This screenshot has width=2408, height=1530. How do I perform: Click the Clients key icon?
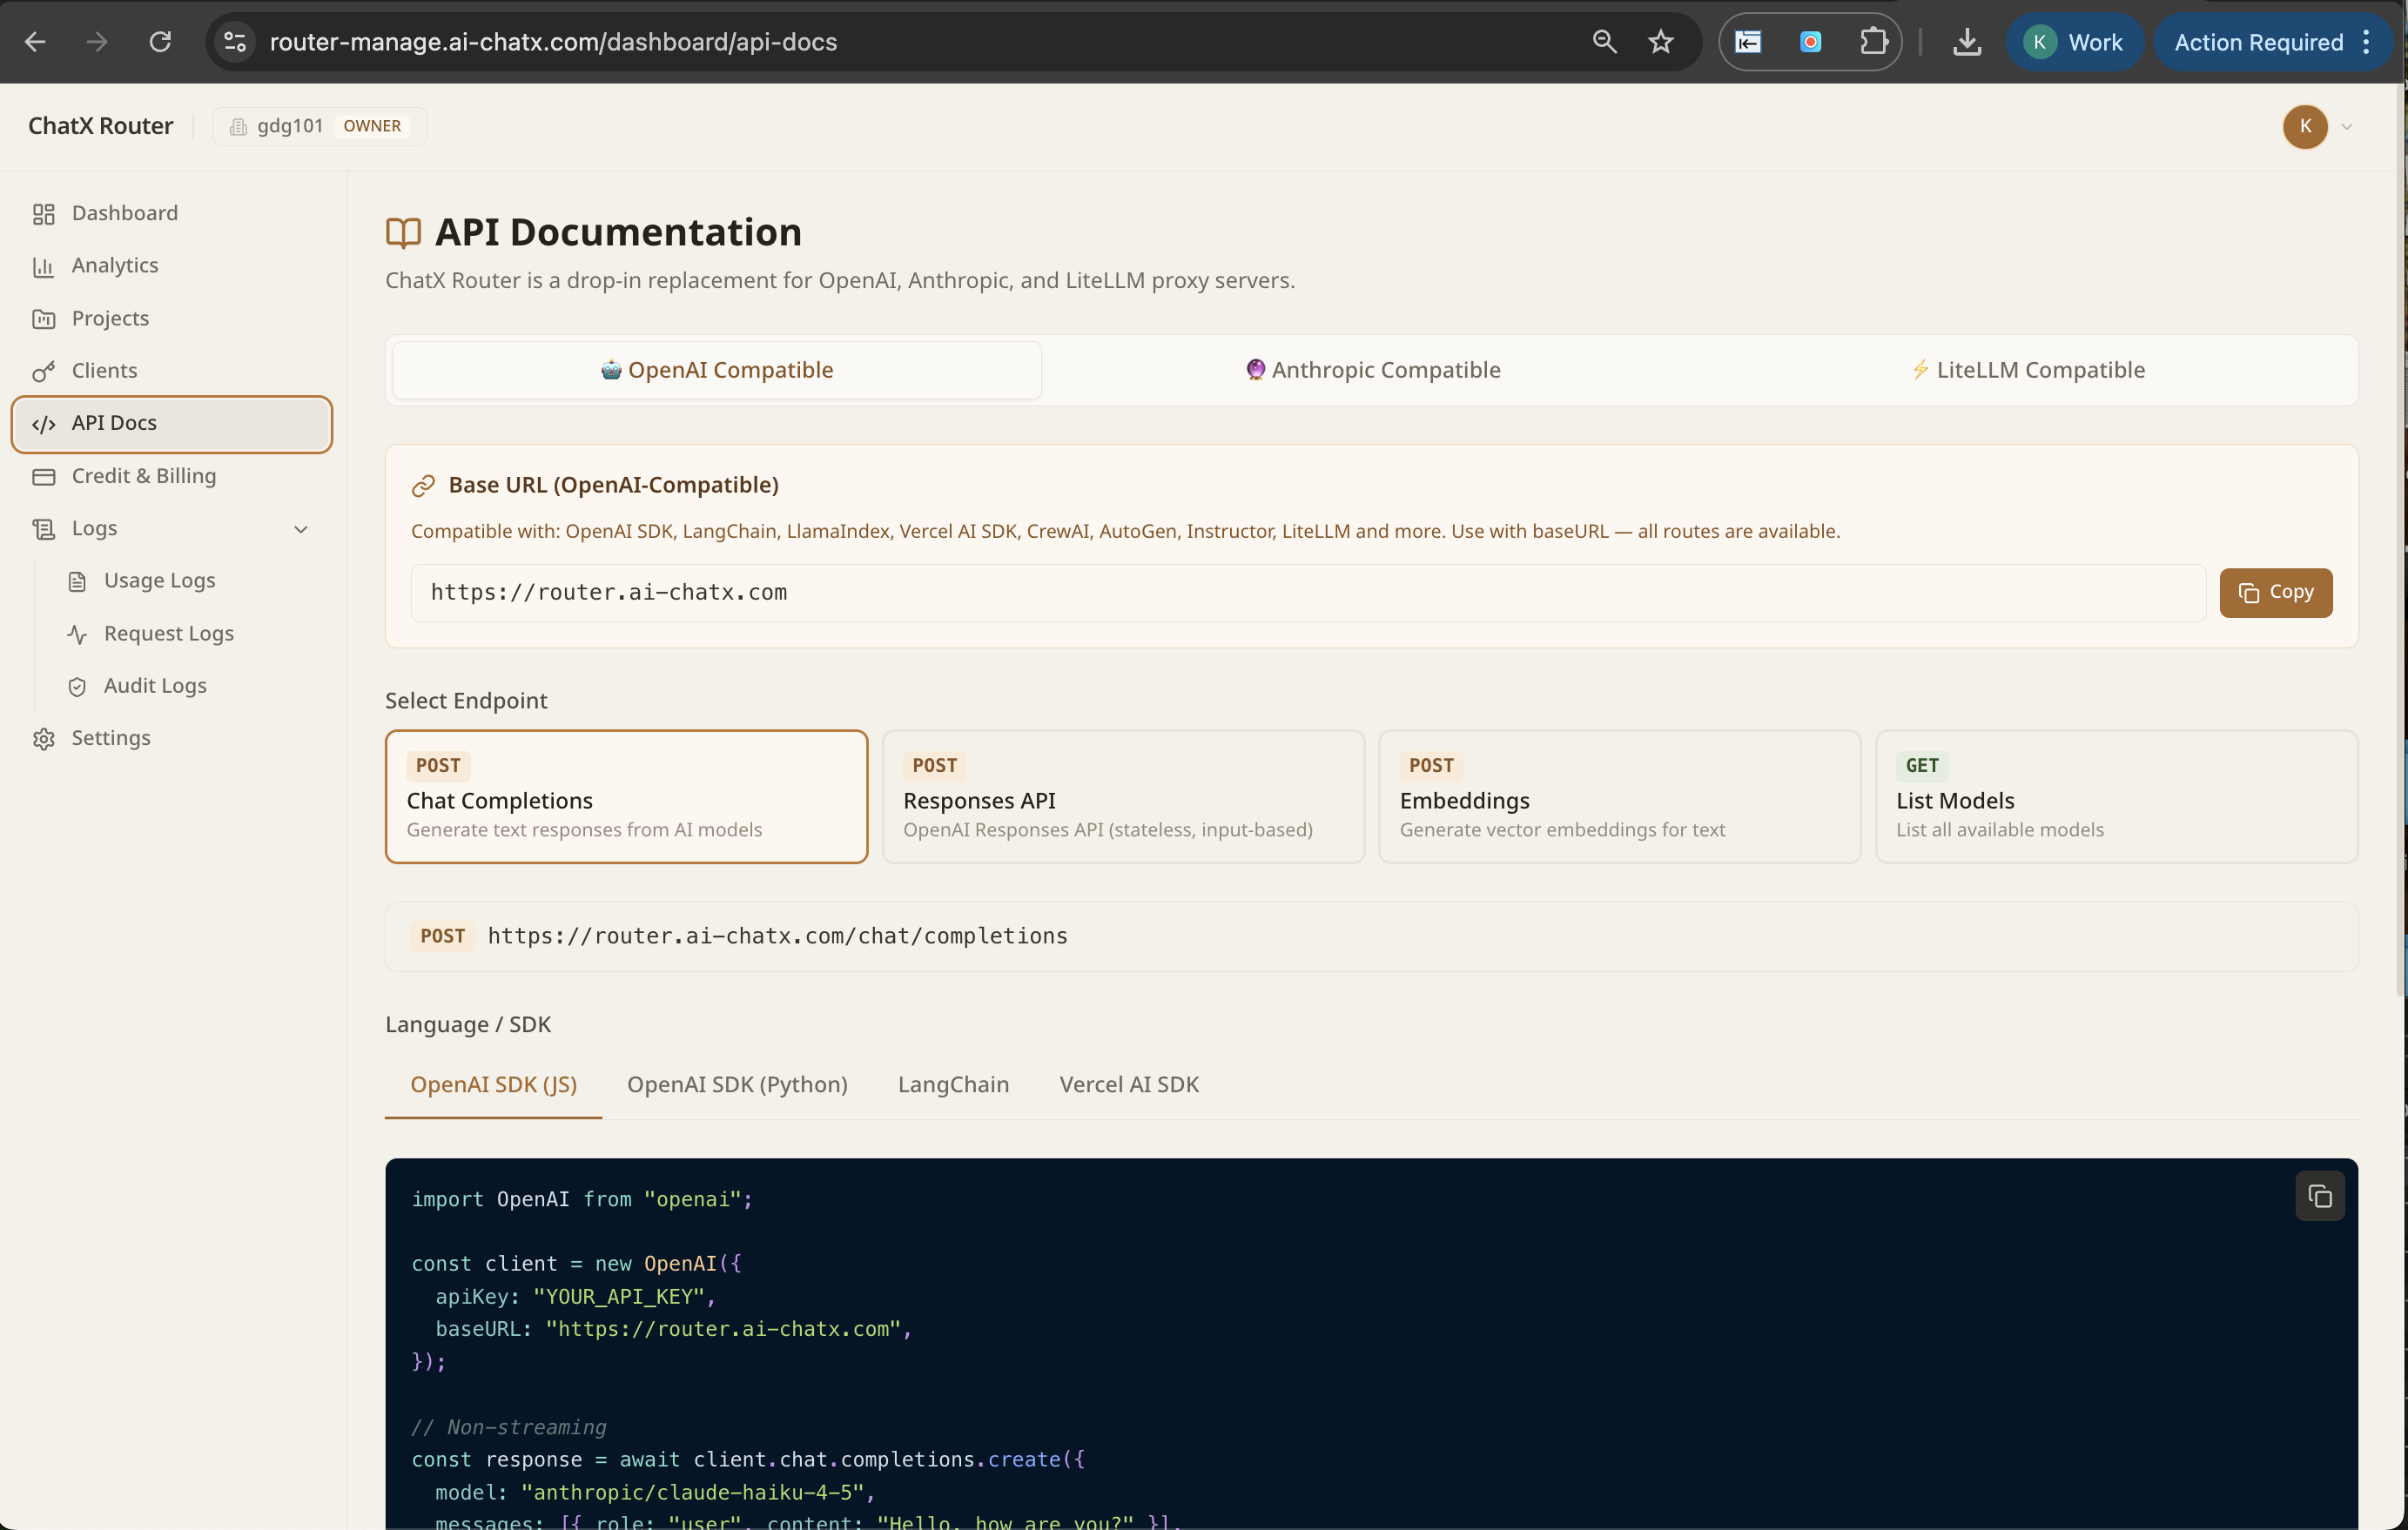tap(43, 371)
